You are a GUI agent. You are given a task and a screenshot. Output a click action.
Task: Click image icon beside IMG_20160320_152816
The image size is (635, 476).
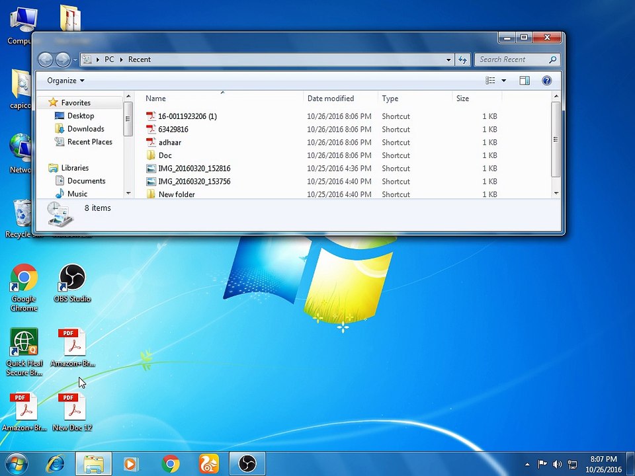pyautogui.click(x=151, y=169)
